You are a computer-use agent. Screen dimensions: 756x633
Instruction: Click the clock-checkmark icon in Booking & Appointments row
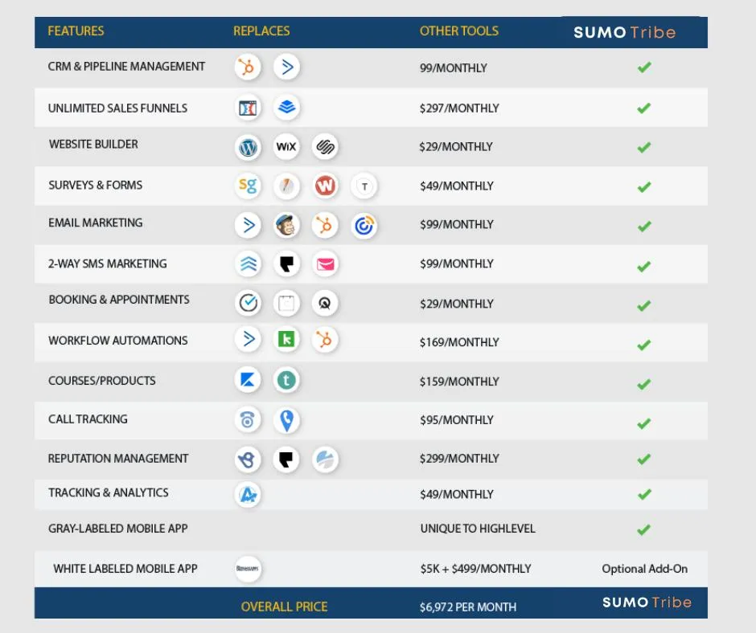click(x=248, y=303)
